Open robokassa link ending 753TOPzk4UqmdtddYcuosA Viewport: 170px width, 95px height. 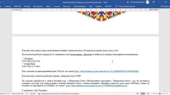point(96,85)
